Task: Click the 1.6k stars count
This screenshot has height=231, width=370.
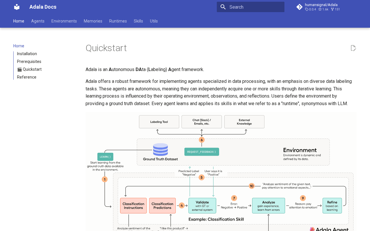Action: [x=325, y=10]
